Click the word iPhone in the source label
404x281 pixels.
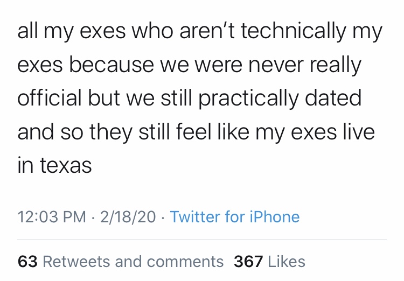pos(275,217)
